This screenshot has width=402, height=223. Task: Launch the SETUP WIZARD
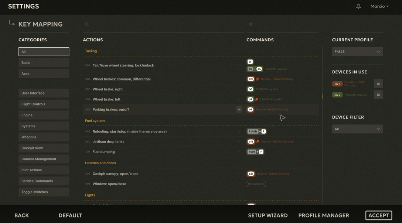pos(268,215)
